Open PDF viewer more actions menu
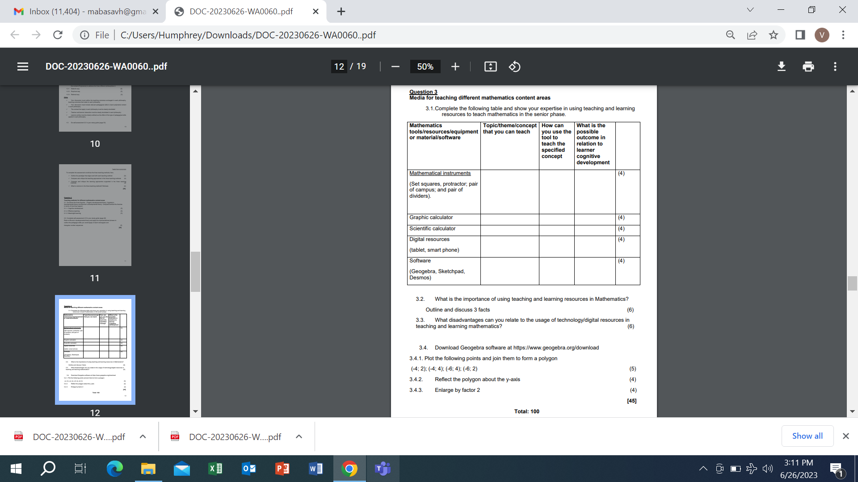This screenshot has width=858, height=482. (835, 66)
